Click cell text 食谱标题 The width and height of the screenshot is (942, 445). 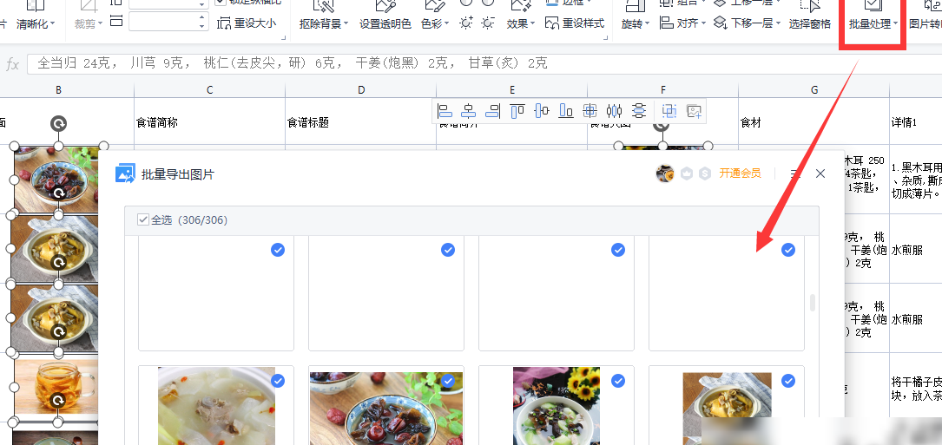309,122
